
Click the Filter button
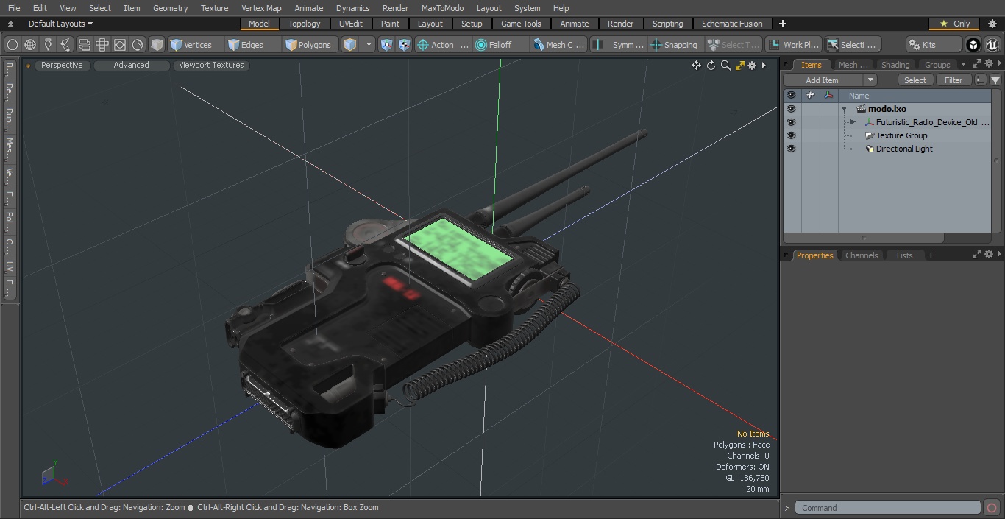pos(953,80)
